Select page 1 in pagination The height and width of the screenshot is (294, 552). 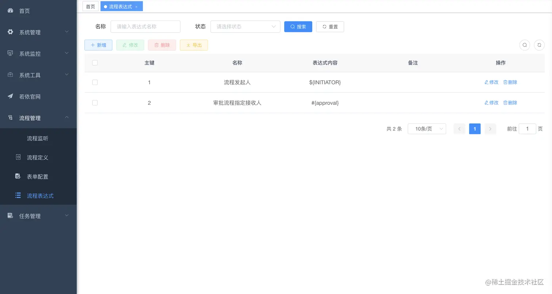(x=475, y=129)
